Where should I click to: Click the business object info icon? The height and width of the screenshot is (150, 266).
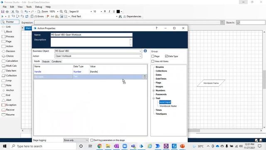point(145,51)
